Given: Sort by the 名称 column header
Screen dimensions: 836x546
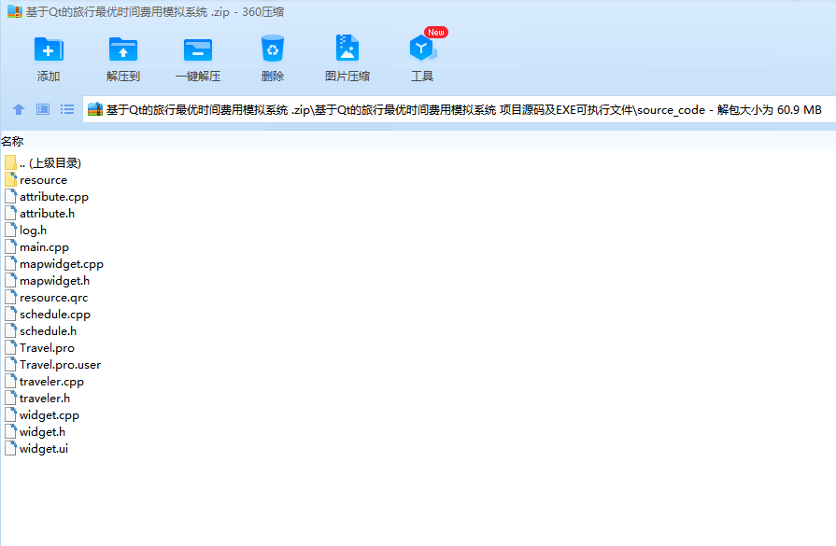Looking at the screenshot, I should pyautogui.click(x=12, y=141).
